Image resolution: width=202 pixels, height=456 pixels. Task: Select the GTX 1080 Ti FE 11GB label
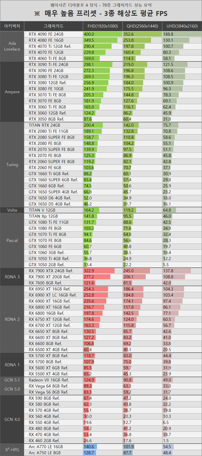pos(48,222)
